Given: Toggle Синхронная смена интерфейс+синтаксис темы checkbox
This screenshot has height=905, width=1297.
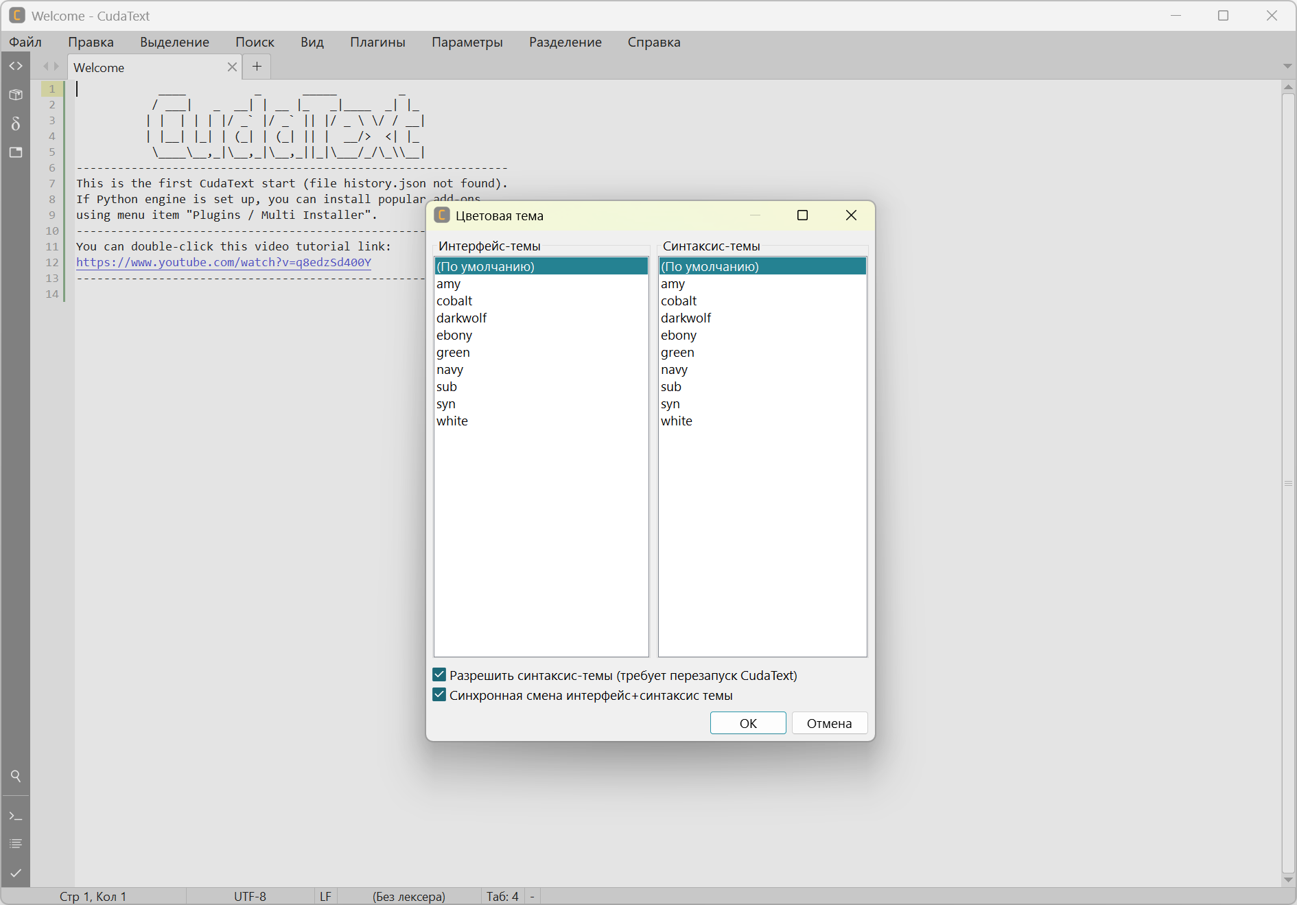Looking at the screenshot, I should 439,695.
